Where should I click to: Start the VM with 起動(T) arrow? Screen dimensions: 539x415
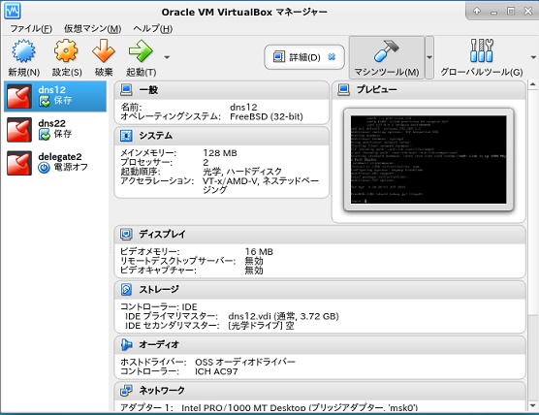coord(141,50)
